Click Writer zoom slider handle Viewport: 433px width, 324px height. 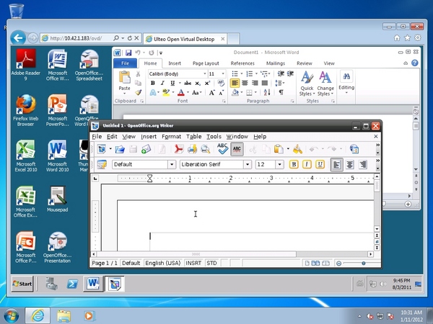pyautogui.click(x=364, y=264)
